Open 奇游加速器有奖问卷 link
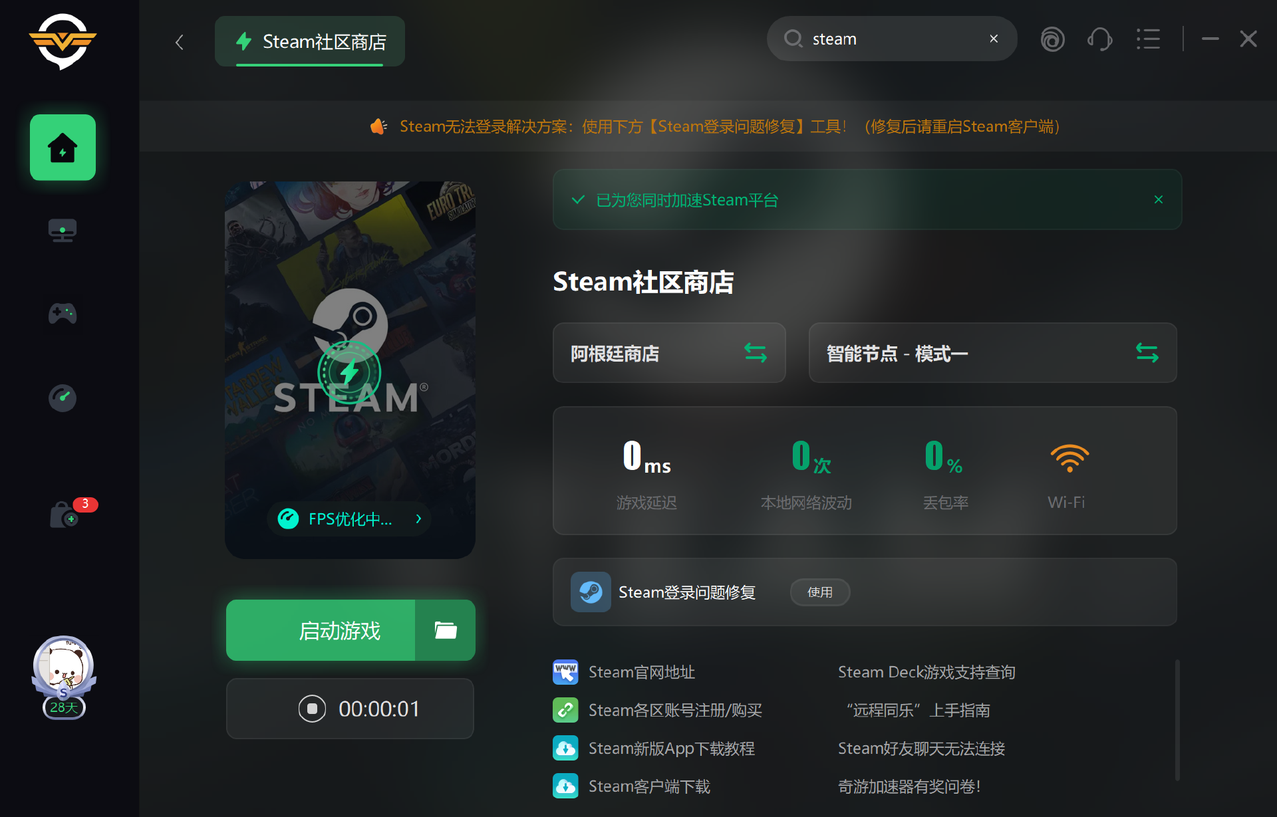This screenshot has height=817, width=1277. [909, 786]
